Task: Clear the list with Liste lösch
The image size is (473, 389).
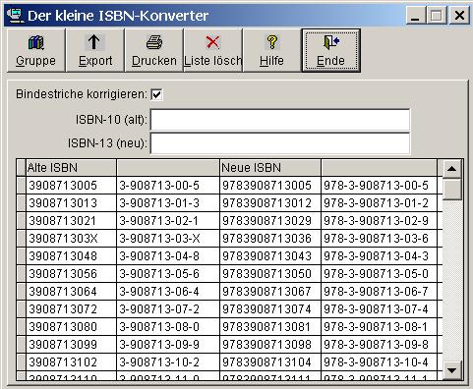Action: point(213,50)
